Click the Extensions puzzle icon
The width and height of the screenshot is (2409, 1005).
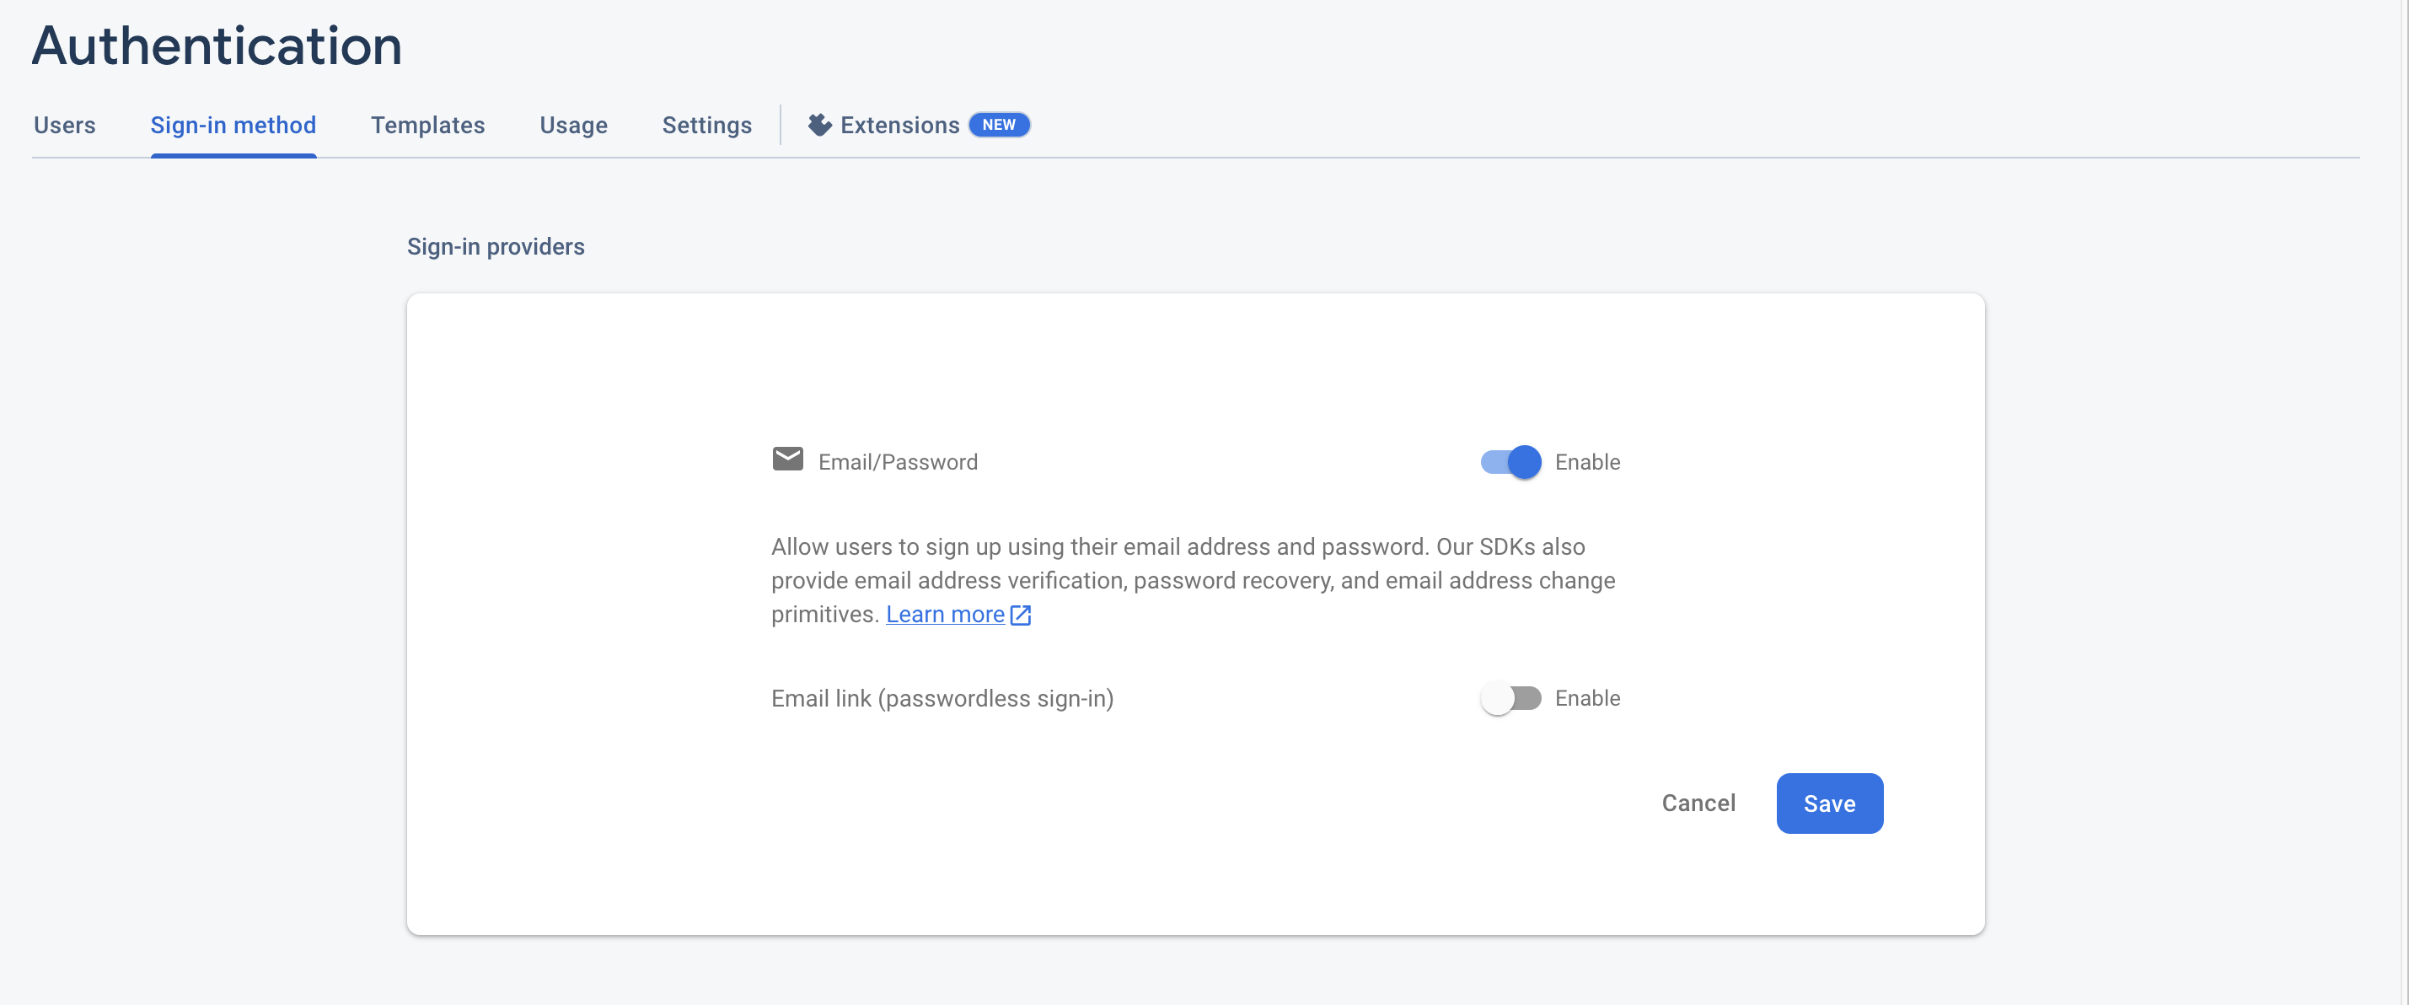coord(820,125)
